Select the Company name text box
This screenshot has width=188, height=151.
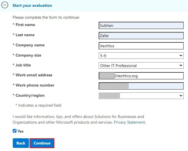coord(141,46)
